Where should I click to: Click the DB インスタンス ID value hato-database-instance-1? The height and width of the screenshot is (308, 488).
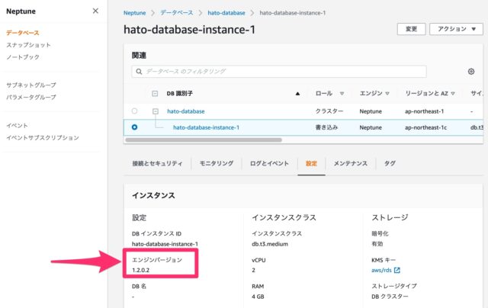(x=165, y=244)
